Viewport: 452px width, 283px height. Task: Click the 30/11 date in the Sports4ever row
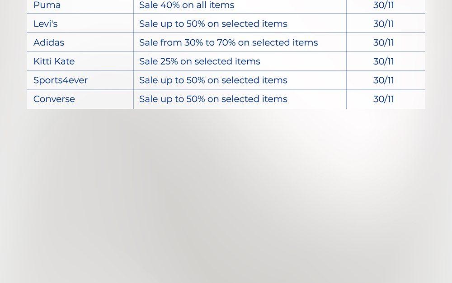(383, 80)
